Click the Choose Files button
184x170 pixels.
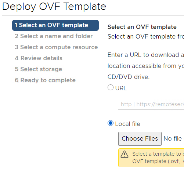click(x=140, y=139)
